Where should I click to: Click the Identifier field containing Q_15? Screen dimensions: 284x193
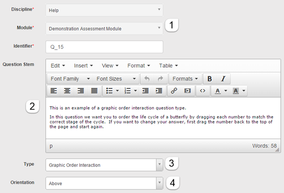click(x=104, y=47)
